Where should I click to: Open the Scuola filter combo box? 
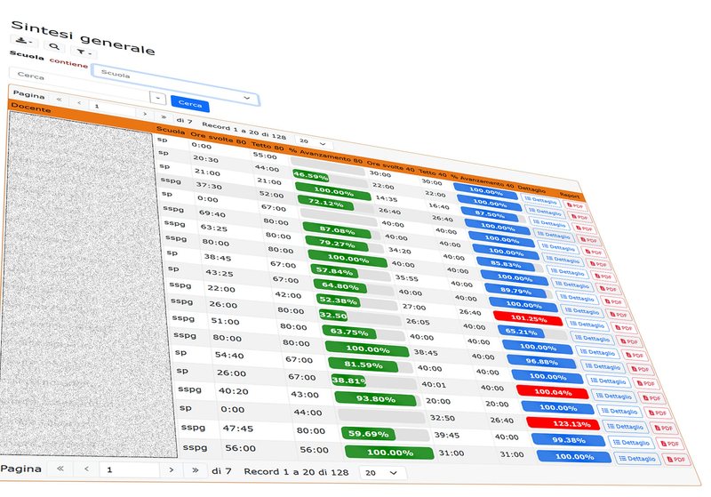click(175, 85)
